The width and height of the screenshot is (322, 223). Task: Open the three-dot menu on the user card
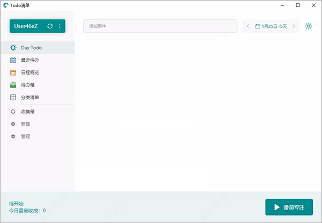(60, 26)
